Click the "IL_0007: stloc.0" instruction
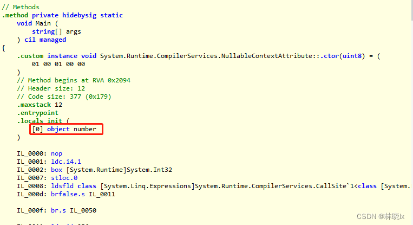The image size is (413, 225). tap(47, 178)
